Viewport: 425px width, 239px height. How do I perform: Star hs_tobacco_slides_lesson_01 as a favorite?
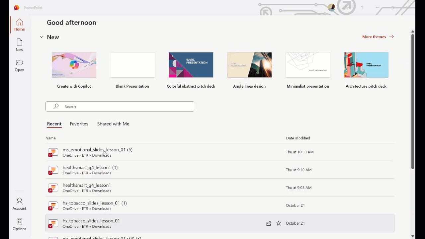(x=279, y=223)
